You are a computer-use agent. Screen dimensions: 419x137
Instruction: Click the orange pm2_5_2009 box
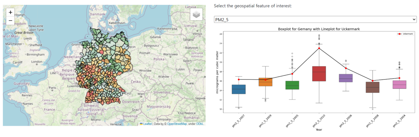click(x=265, y=82)
